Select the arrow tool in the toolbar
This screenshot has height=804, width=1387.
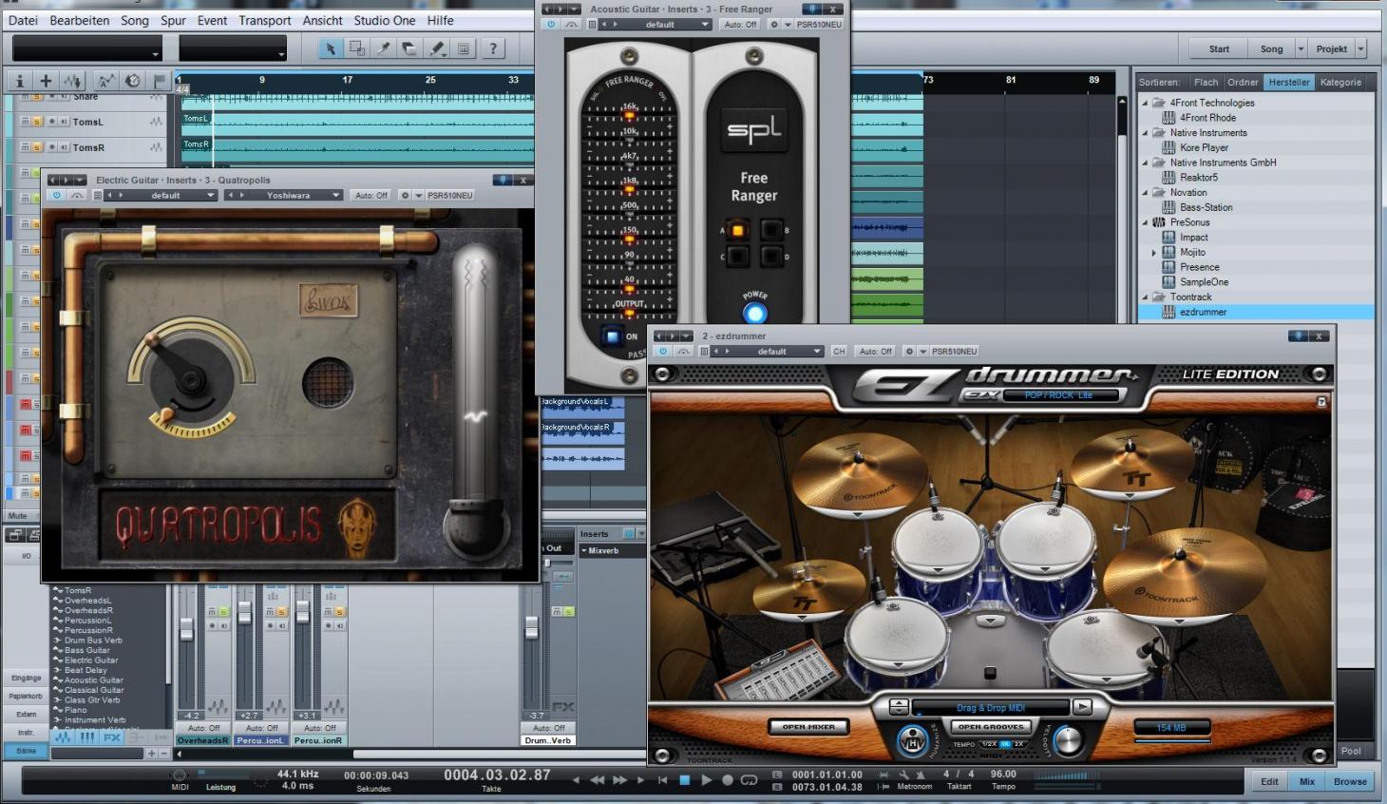coord(330,48)
